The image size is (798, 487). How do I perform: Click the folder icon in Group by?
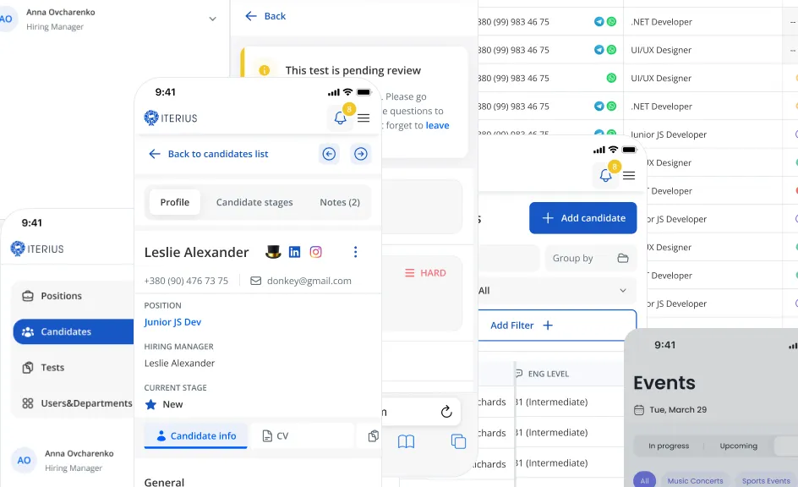tap(623, 259)
